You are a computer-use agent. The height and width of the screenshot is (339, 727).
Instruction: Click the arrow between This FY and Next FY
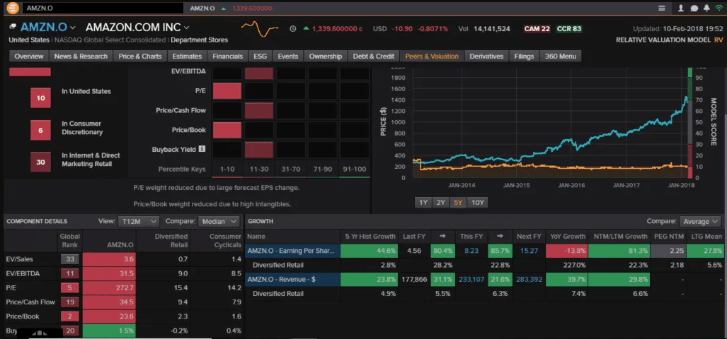click(500, 236)
